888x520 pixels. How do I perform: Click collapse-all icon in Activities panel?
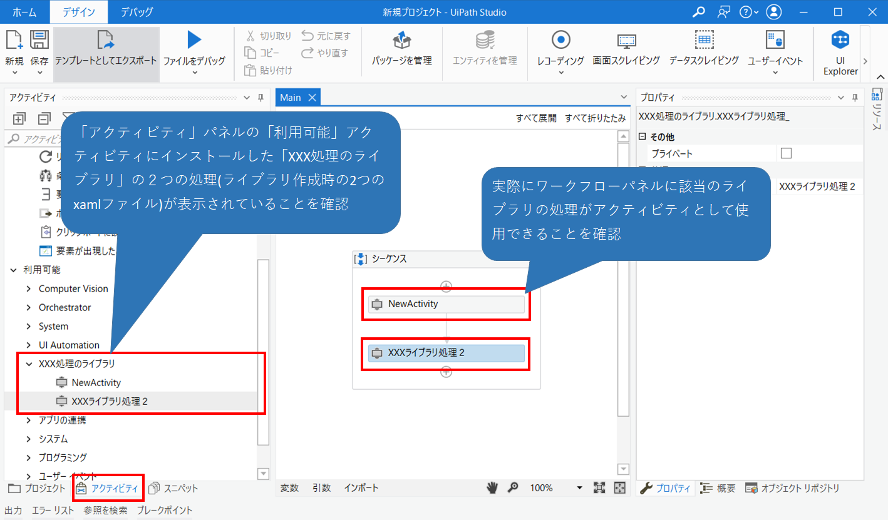click(44, 118)
